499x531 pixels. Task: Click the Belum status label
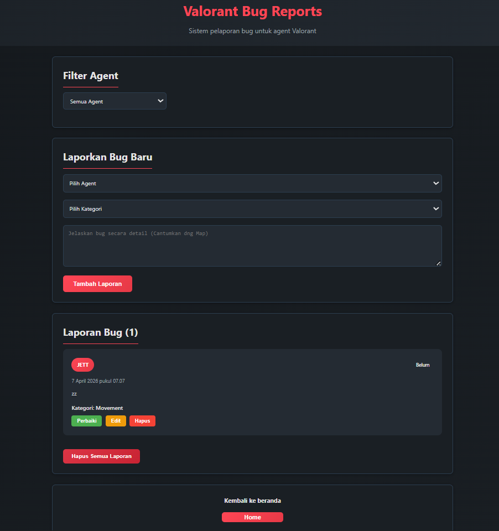423,365
